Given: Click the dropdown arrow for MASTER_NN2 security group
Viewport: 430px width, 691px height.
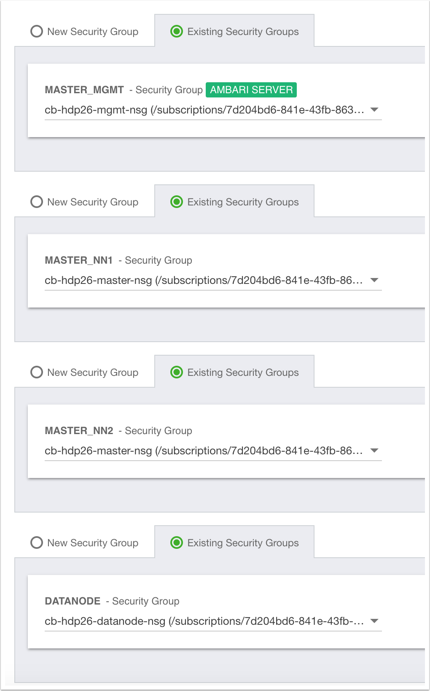Looking at the screenshot, I should [x=374, y=450].
